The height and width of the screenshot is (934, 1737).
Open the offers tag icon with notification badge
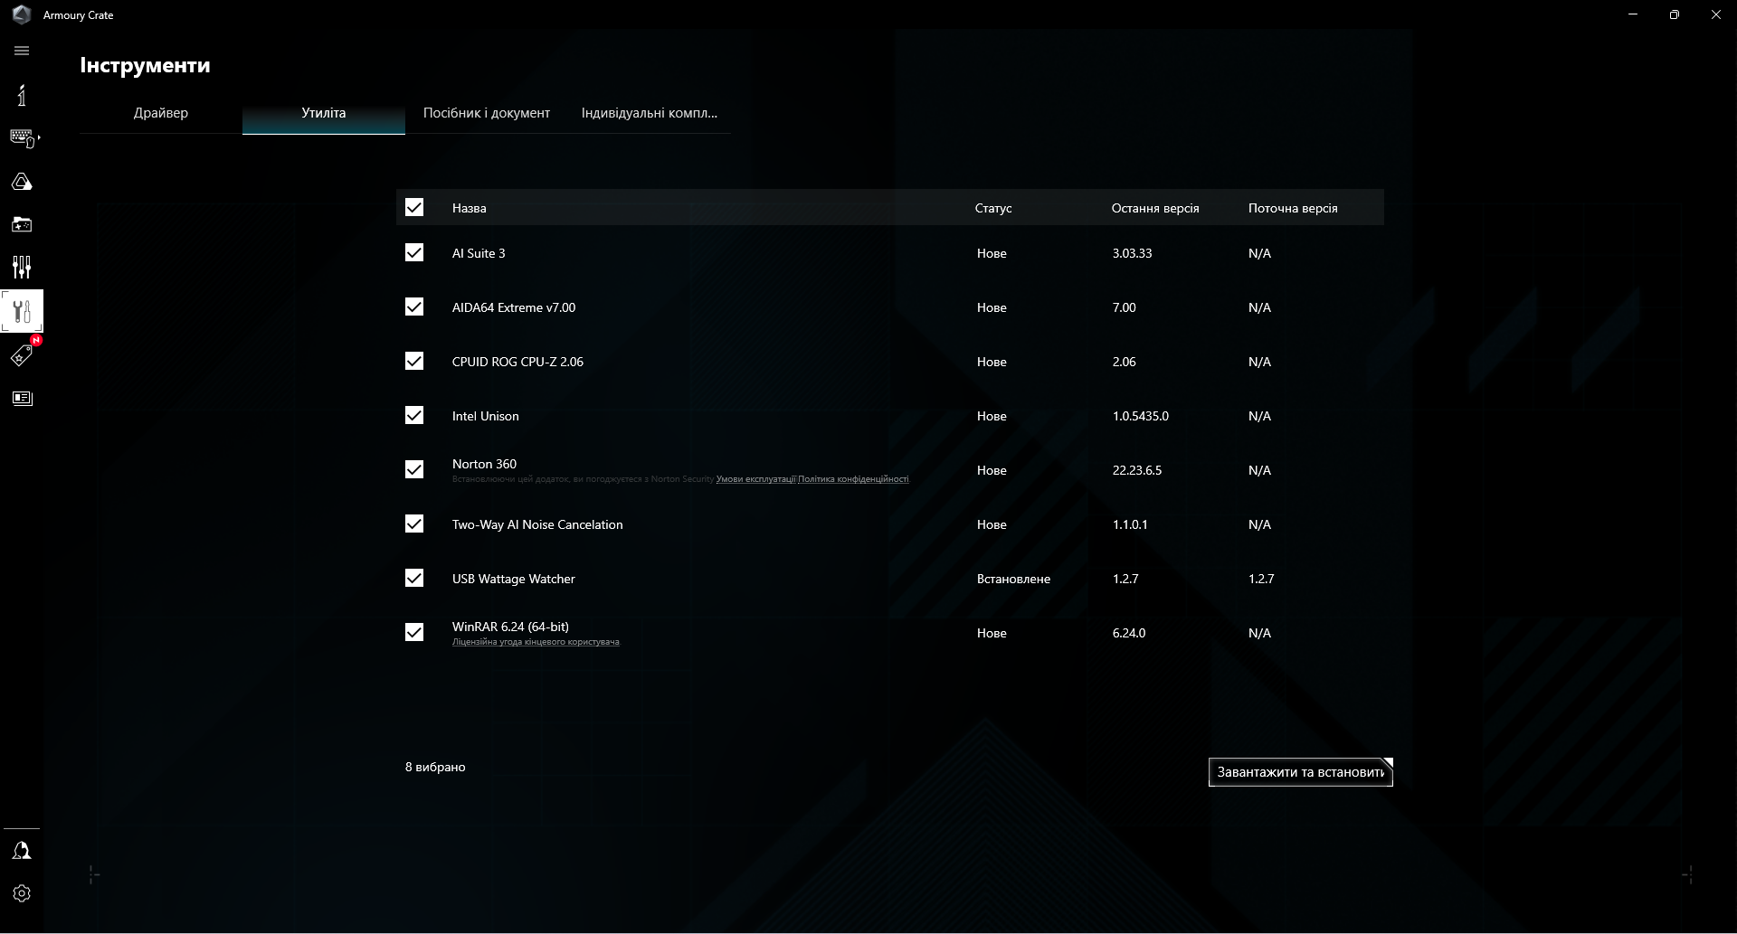pyautogui.click(x=21, y=355)
